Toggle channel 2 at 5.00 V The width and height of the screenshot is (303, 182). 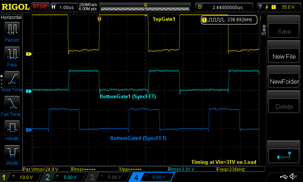coord(65,177)
